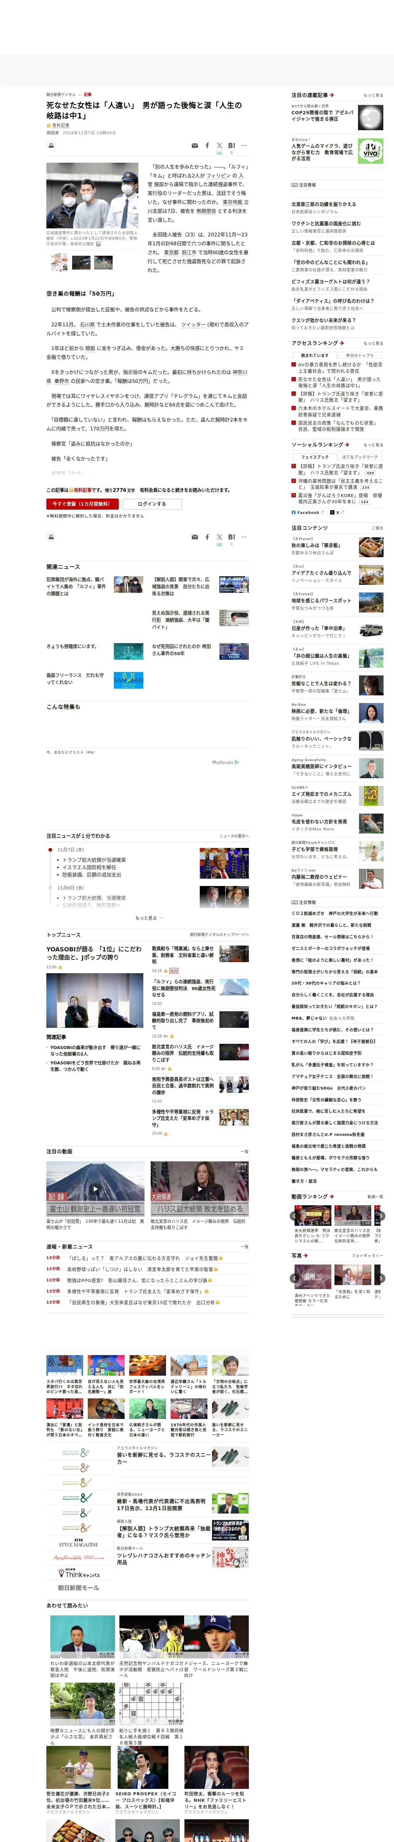Open 福島第一原発の燃料デブリ news item
This screenshot has width=394, height=1842.
182,1020
